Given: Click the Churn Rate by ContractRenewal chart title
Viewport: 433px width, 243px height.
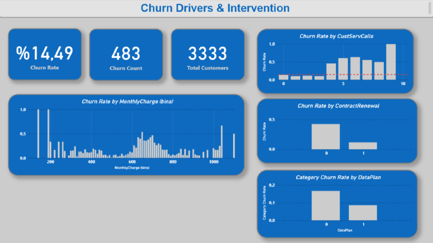Looking at the screenshot, I should coord(339,106).
